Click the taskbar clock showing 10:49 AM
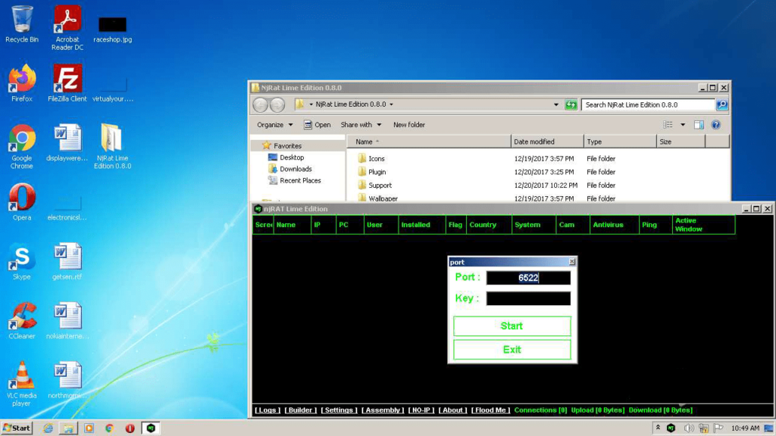776x436 pixels. 745,428
